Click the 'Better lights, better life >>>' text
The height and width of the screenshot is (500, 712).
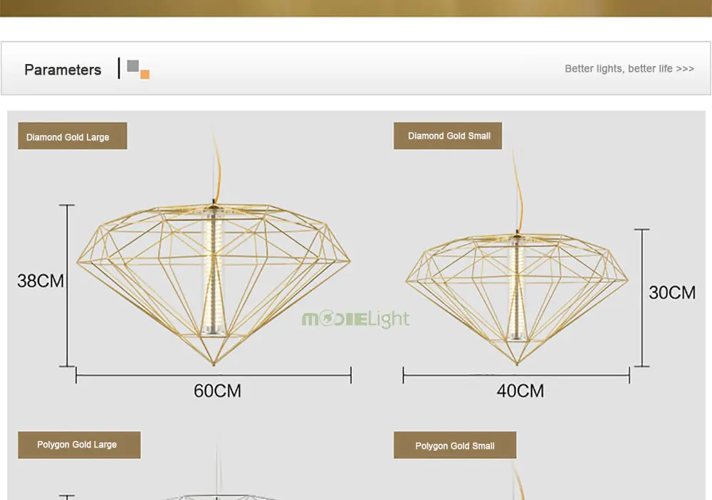click(x=629, y=68)
